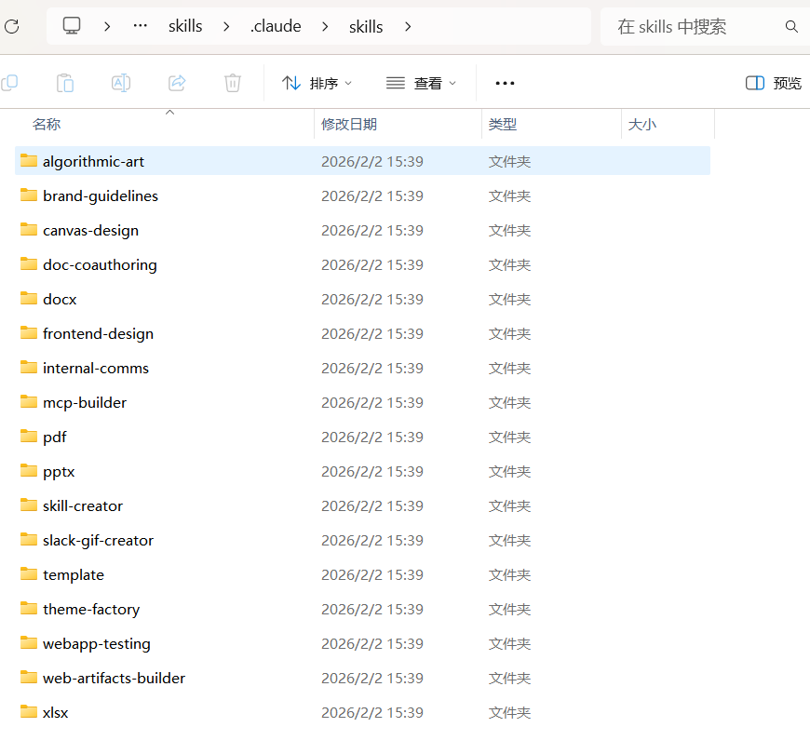This screenshot has width=810, height=754.
Task: Select the canvas-design folder
Action: coord(363,230)
